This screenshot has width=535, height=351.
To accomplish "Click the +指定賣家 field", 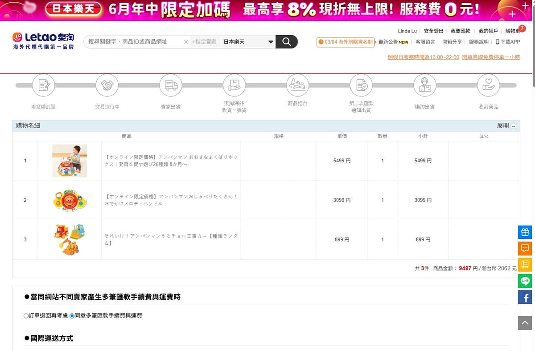I will click(x=205, y=42).
